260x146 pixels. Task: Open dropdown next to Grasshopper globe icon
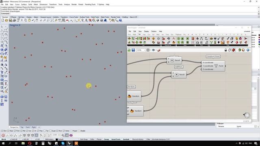250,50
